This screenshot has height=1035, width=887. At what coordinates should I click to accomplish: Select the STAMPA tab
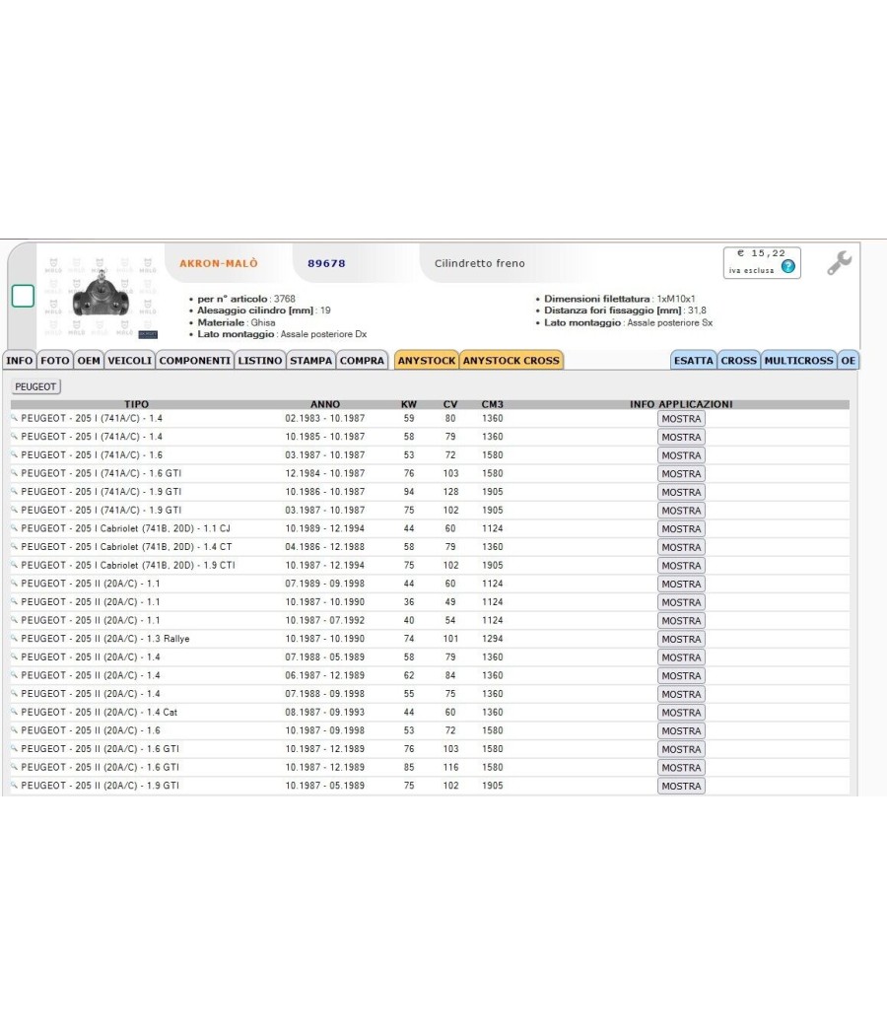[310, 361]
